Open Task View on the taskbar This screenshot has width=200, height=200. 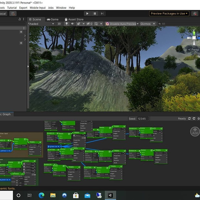pyautogui.click(x=29, y=195)
